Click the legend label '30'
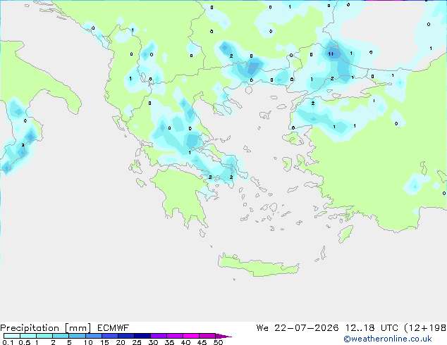The image size is (447, 345). click(154, 342)
